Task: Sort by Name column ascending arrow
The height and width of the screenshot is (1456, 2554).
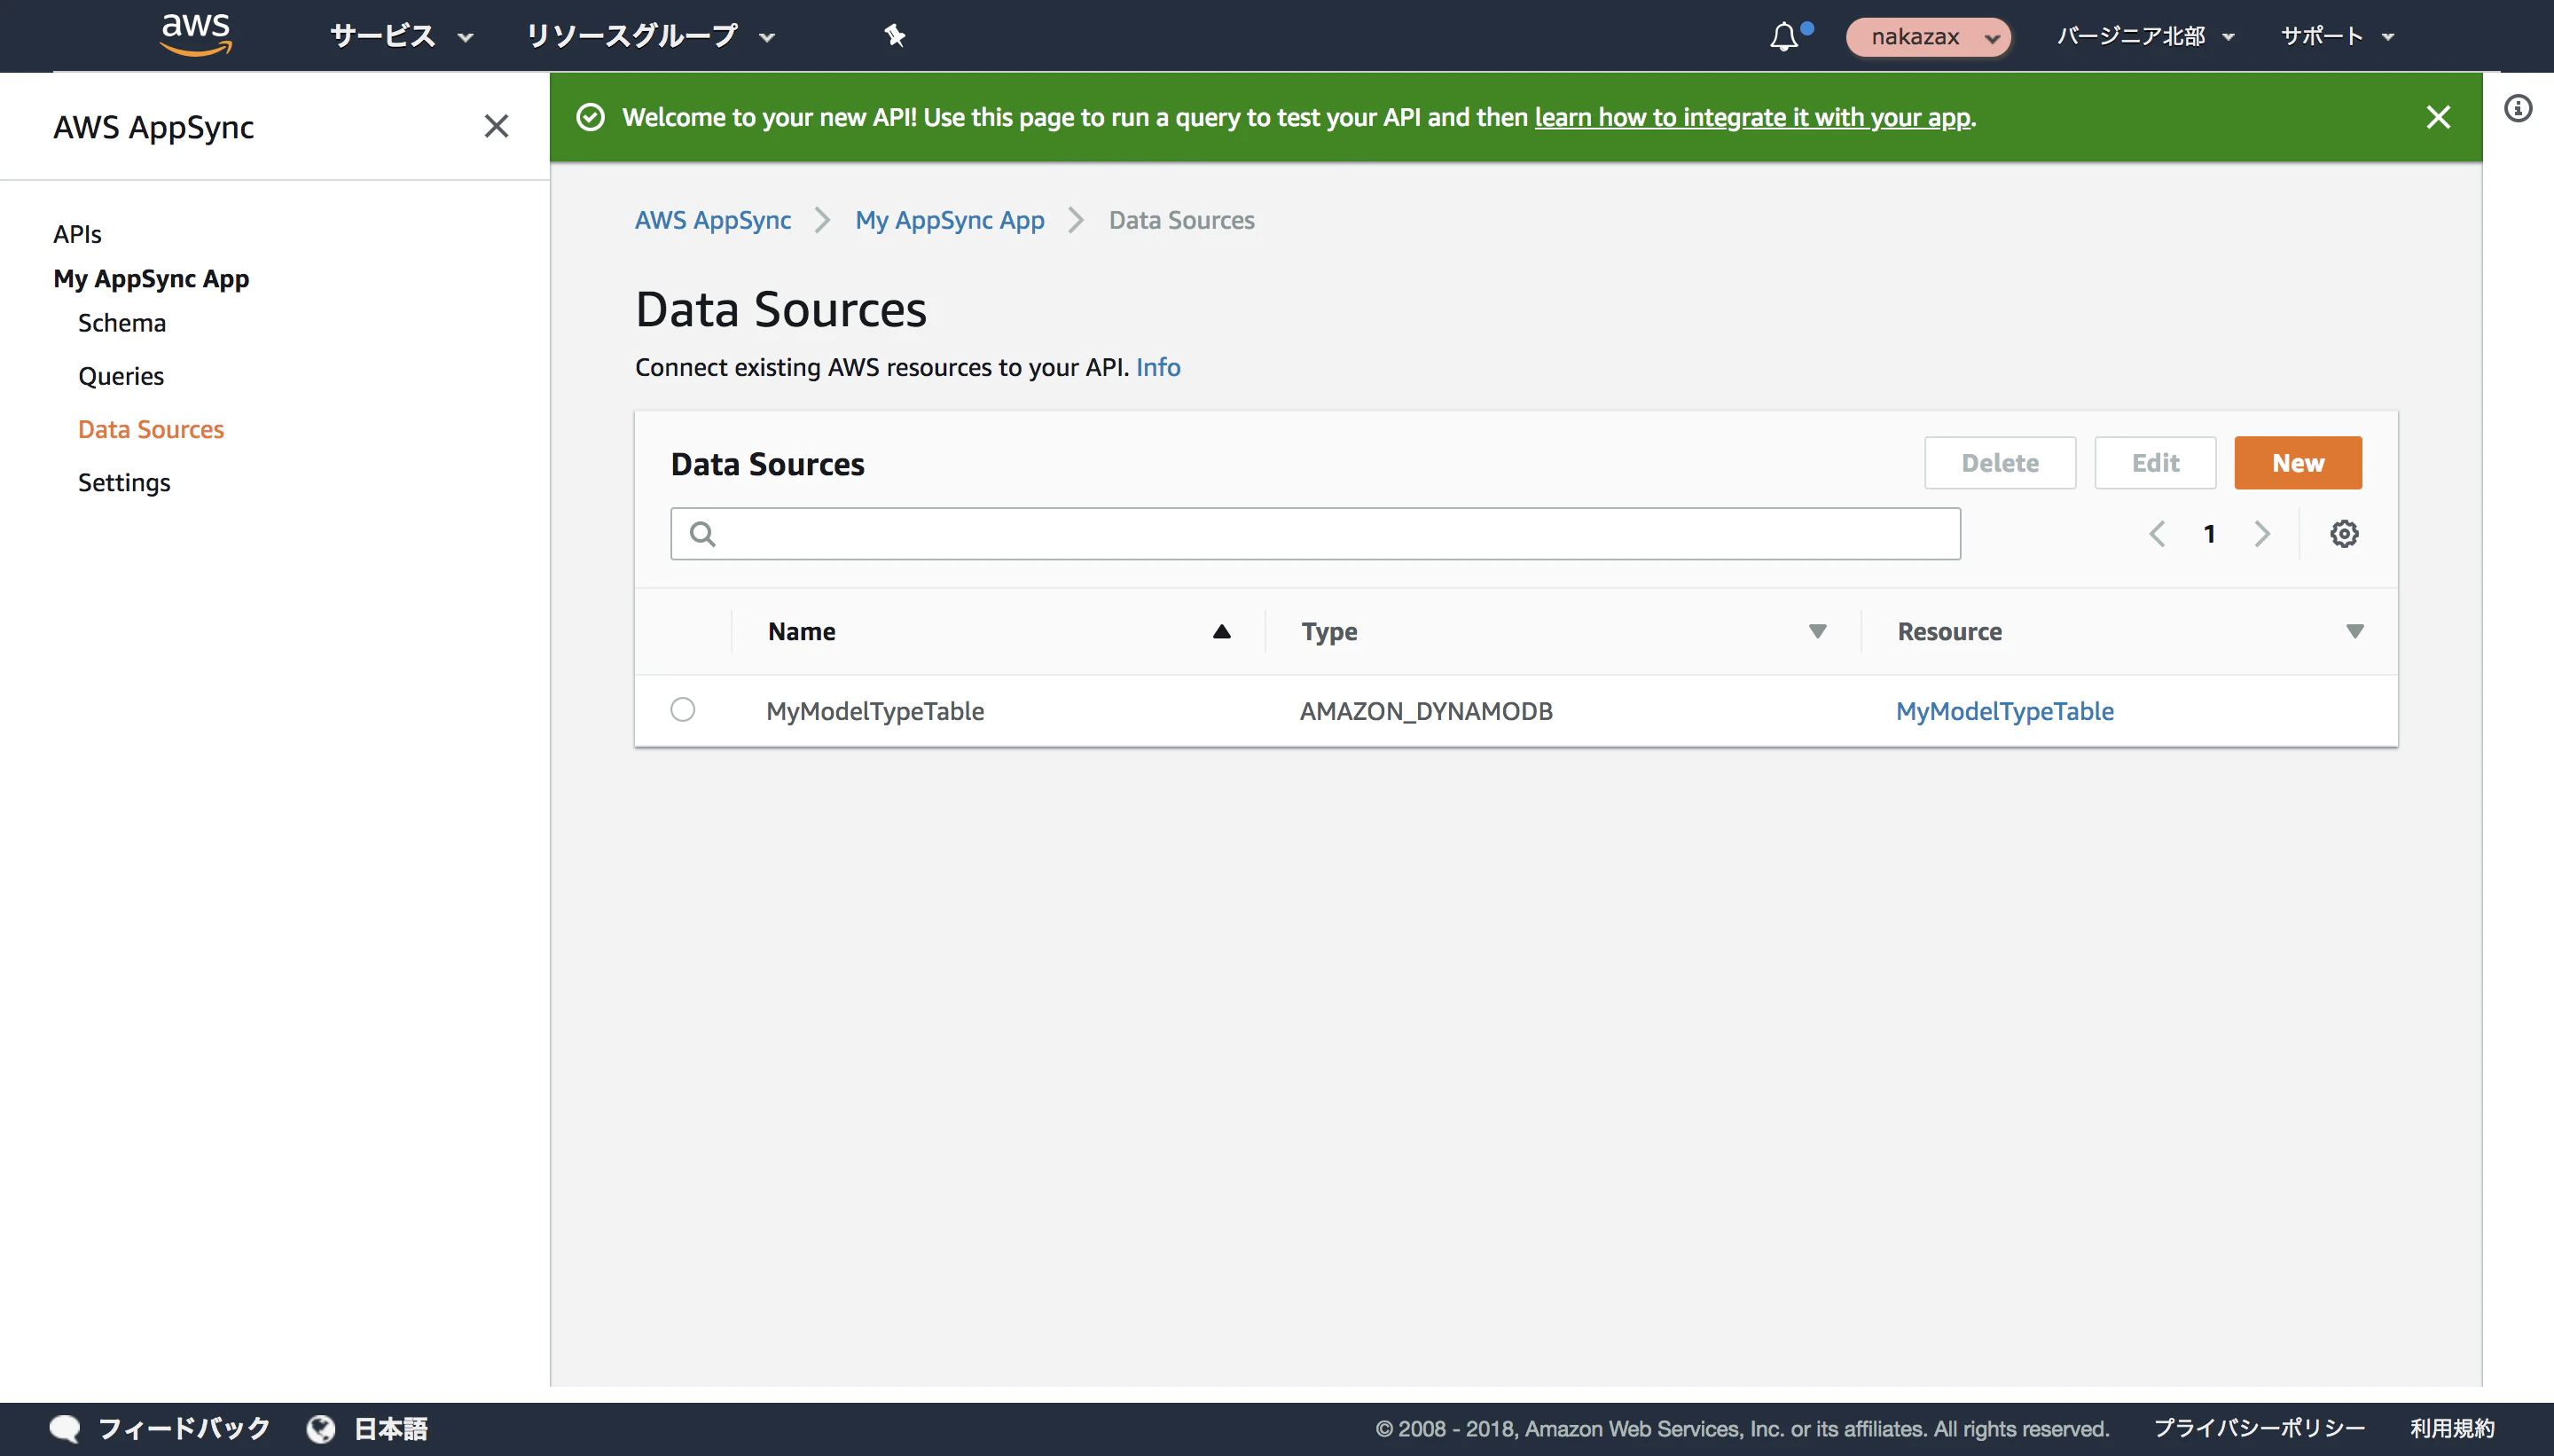Action: [x=1221, y=631]
